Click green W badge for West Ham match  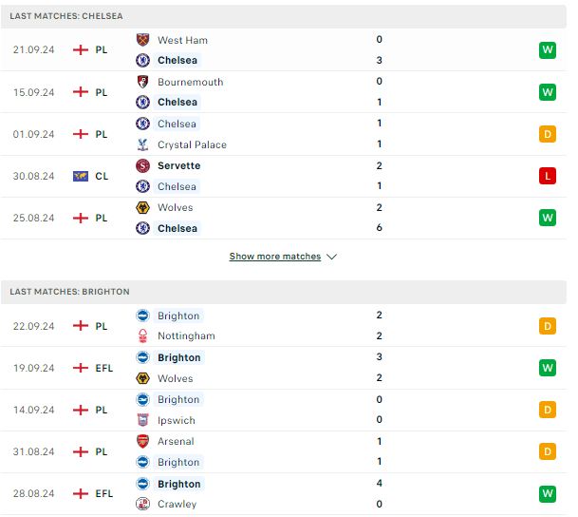pos(548,49)
